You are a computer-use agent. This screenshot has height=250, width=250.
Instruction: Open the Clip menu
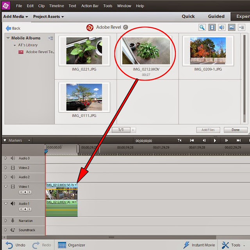(x=41, y=6)
